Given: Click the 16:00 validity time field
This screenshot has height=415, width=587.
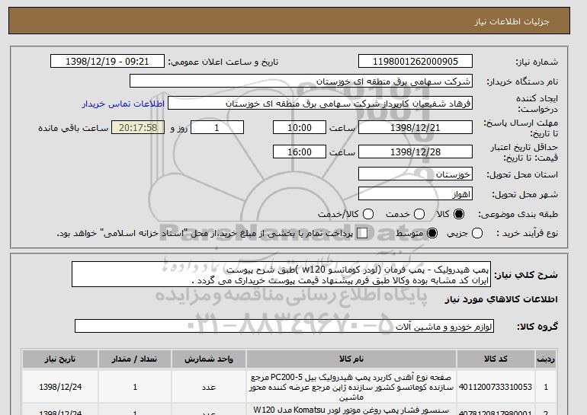Looking at the screenshot, I should coord(300,152).
